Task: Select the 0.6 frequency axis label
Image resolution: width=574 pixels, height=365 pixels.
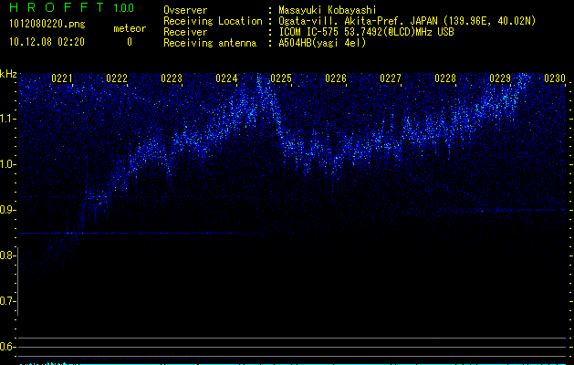Action: tap(9, 347)
